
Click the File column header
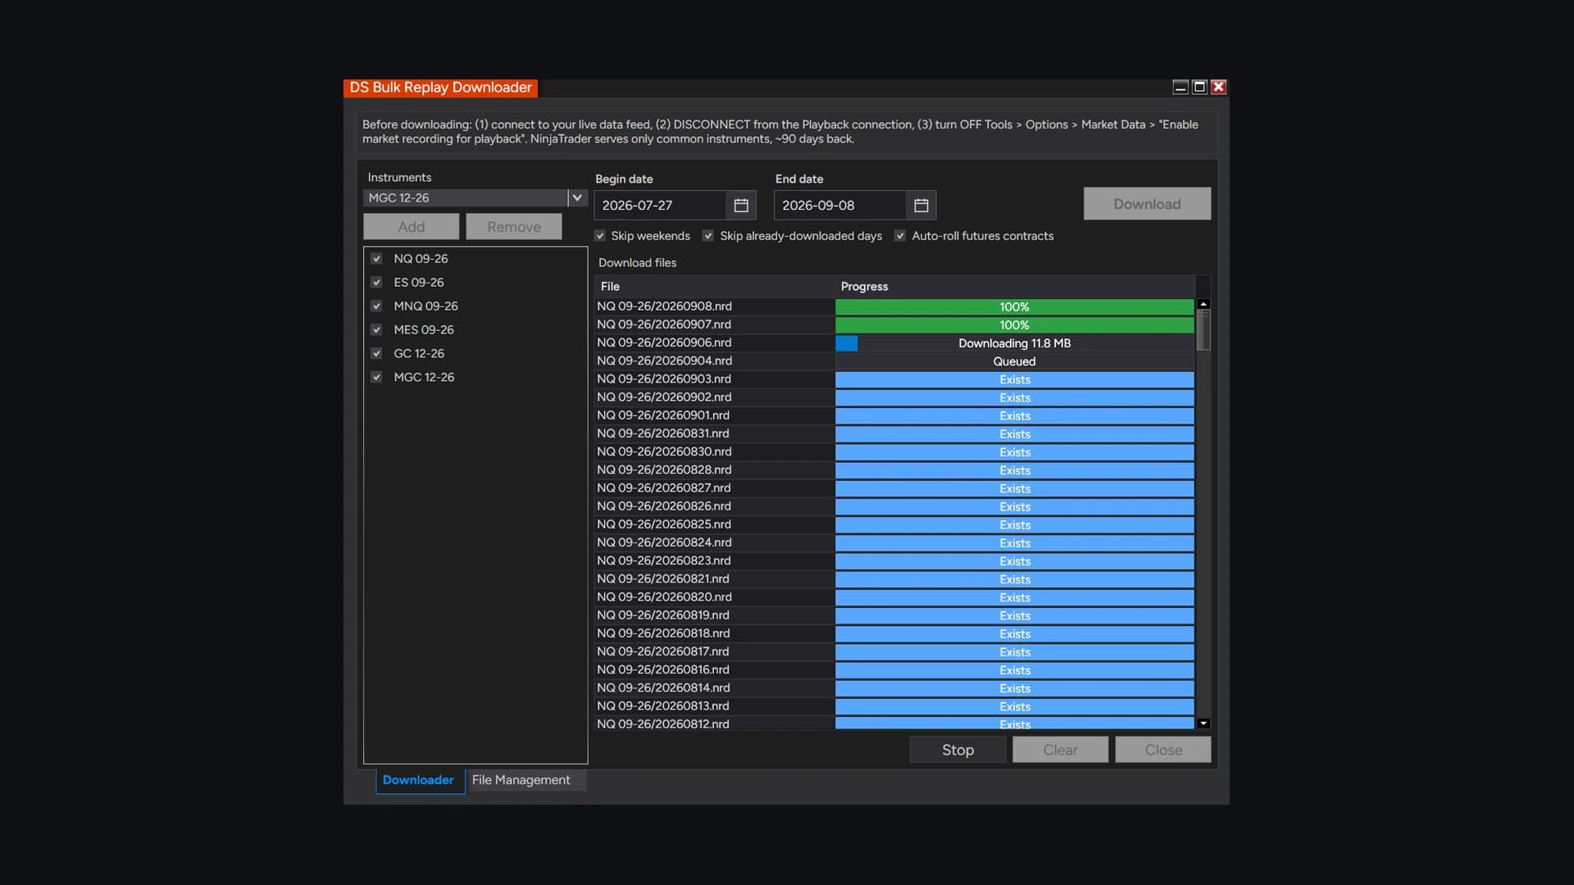click(x=715, y=286)
